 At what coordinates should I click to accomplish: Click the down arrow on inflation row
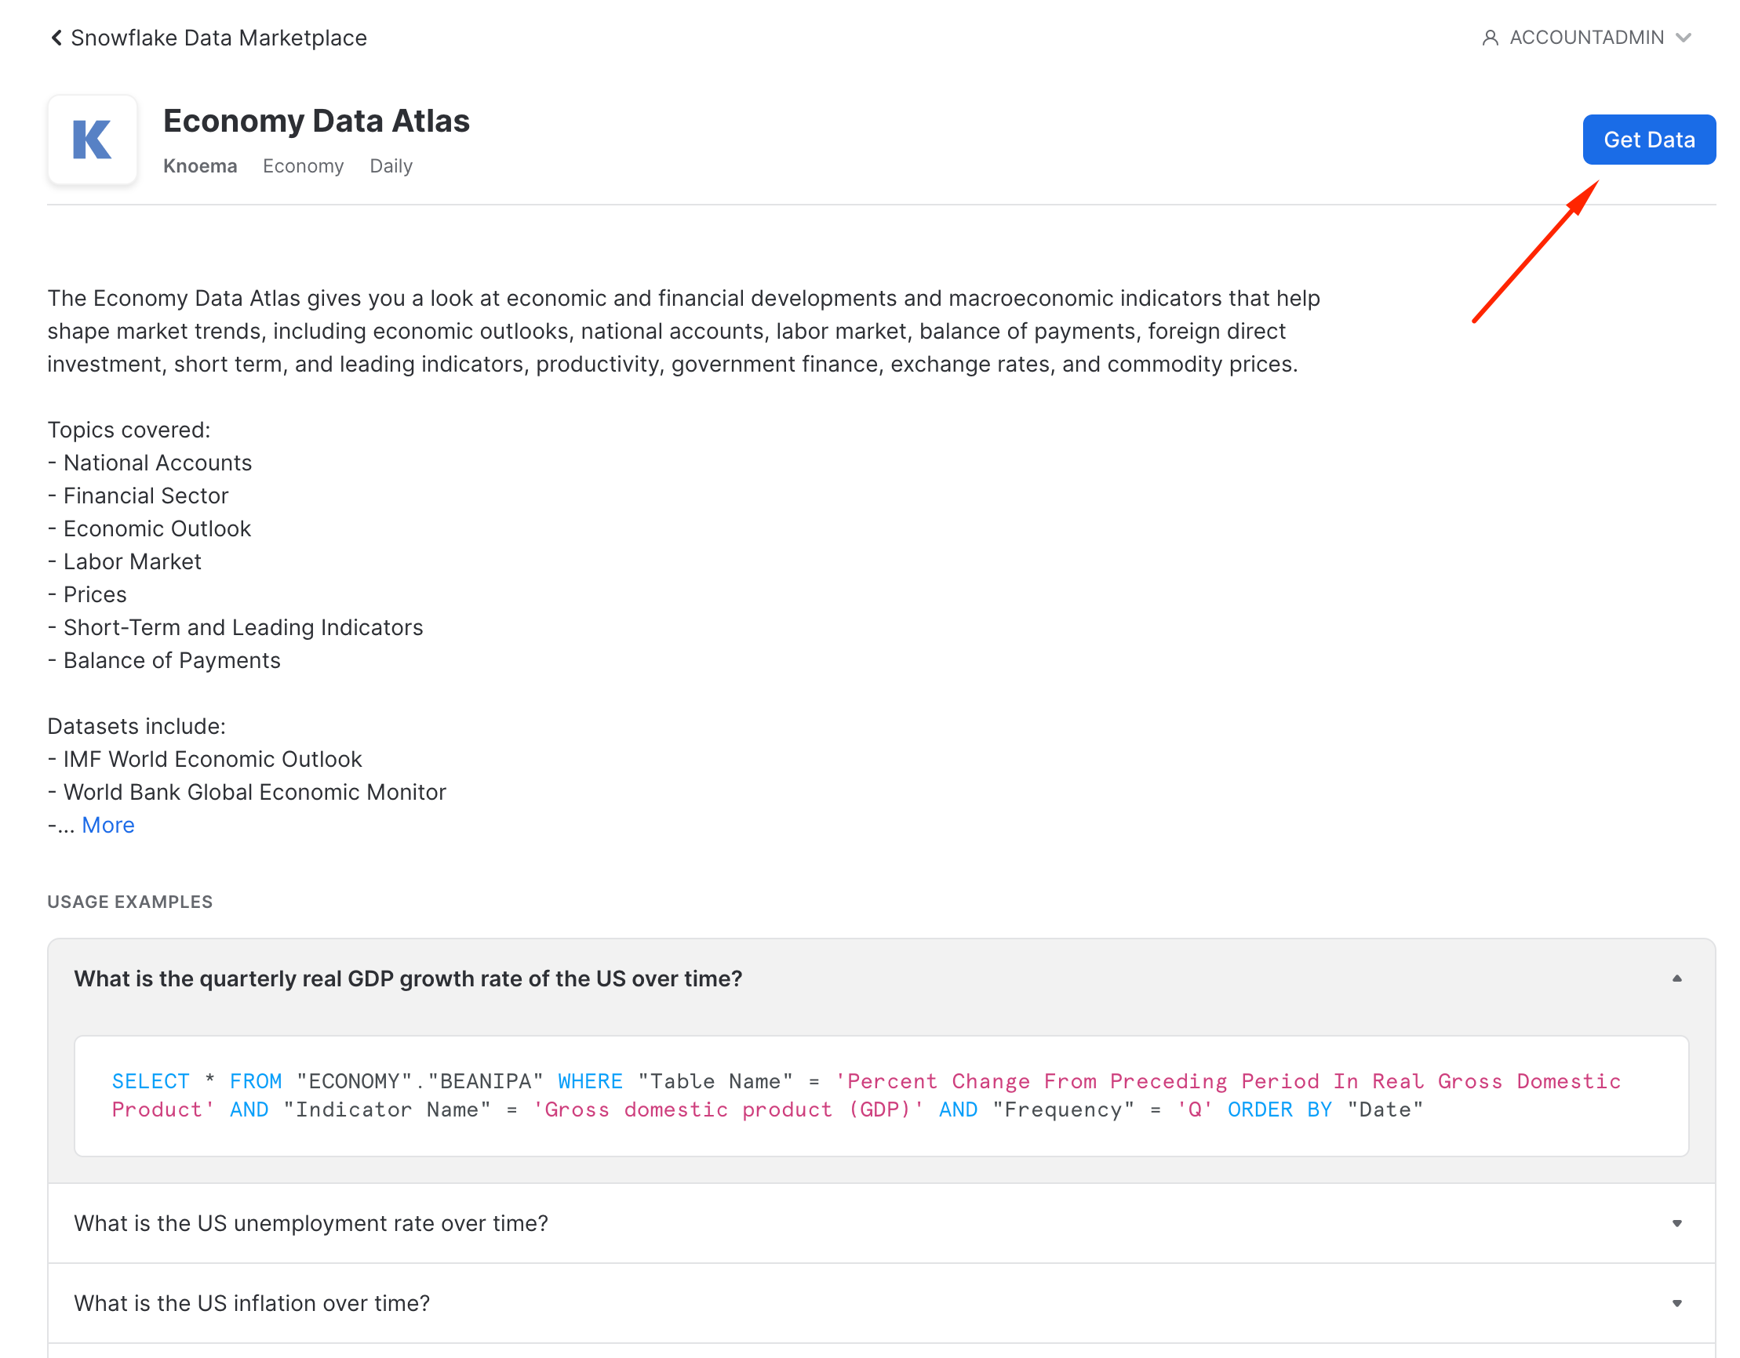click(1676, 1303)
